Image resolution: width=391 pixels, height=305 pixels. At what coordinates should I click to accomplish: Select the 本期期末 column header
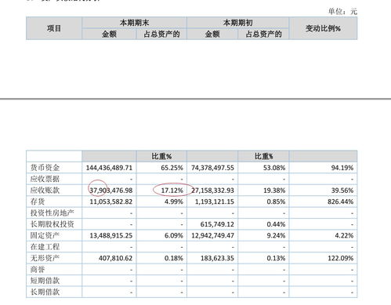(134, 23)
